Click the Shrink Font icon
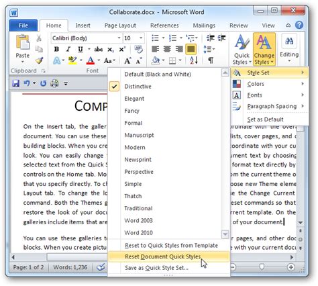Image resolution: width=318 pixels, height=286 pixels. click(139, 60)
